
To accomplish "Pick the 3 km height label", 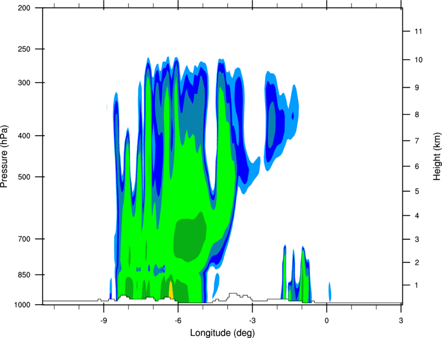I will pyautogui.click(x=417, y=239).
